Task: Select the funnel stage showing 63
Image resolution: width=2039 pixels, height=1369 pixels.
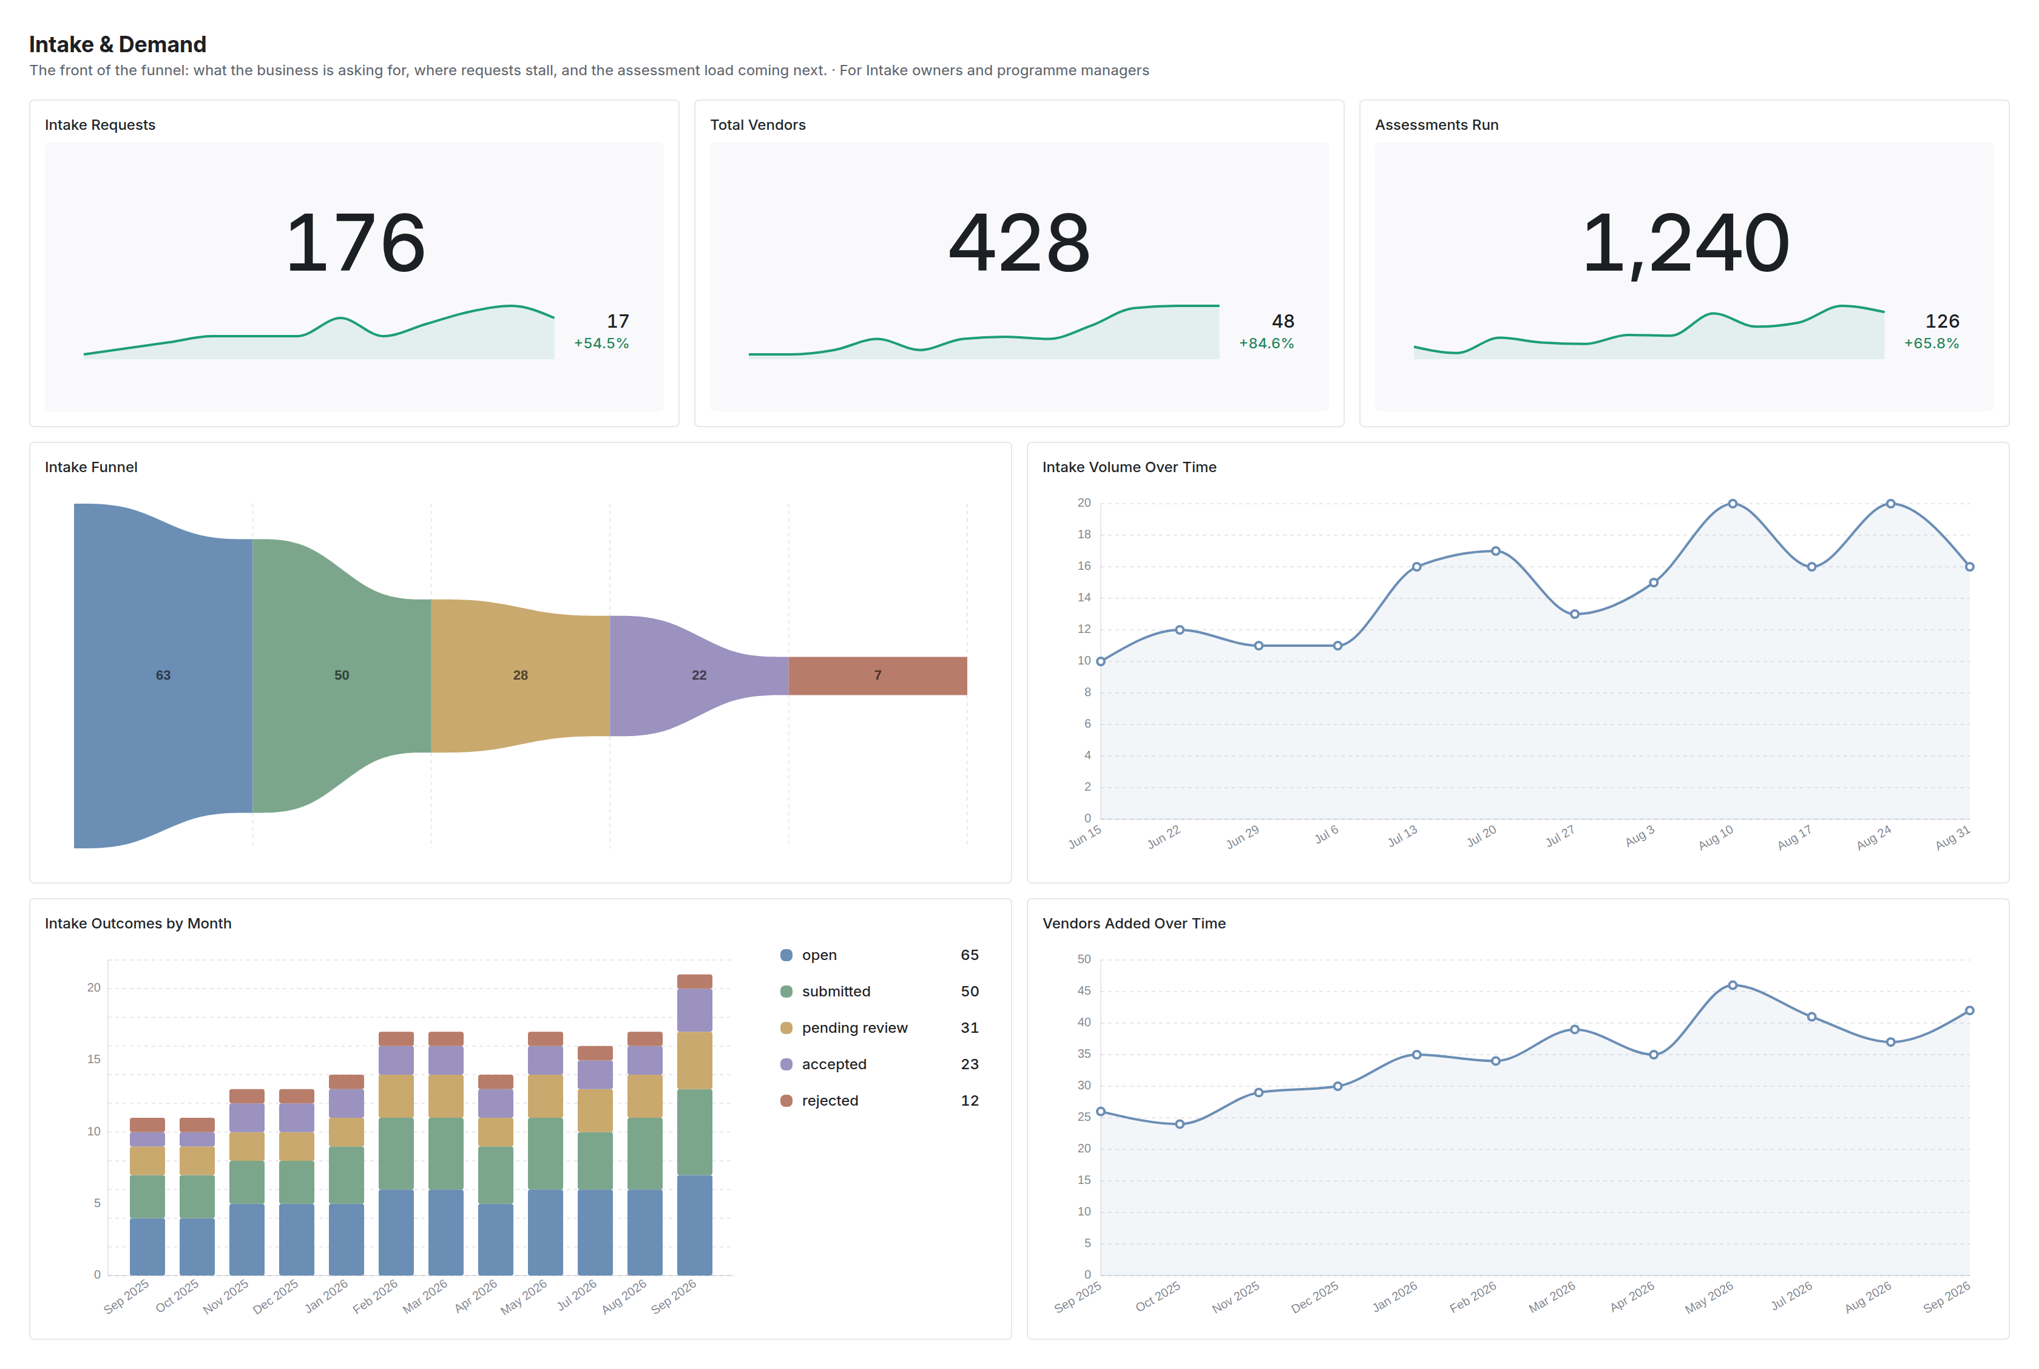Action: (x=163, y=676)
